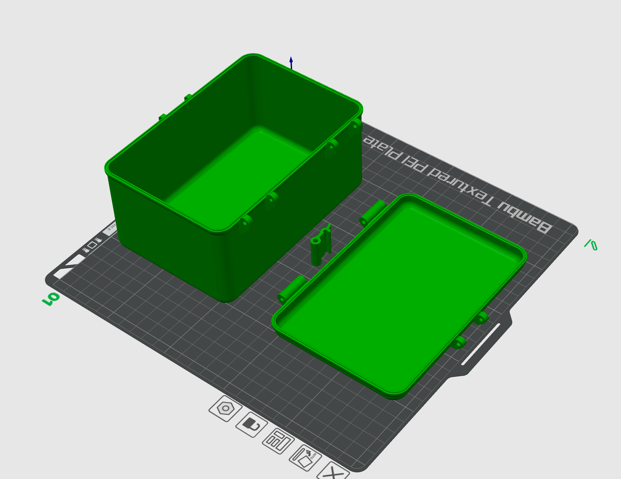The height and width of the screenshot is (479, 621).
Task: Click the green edit plate name pencil icon
Action: 591,245
